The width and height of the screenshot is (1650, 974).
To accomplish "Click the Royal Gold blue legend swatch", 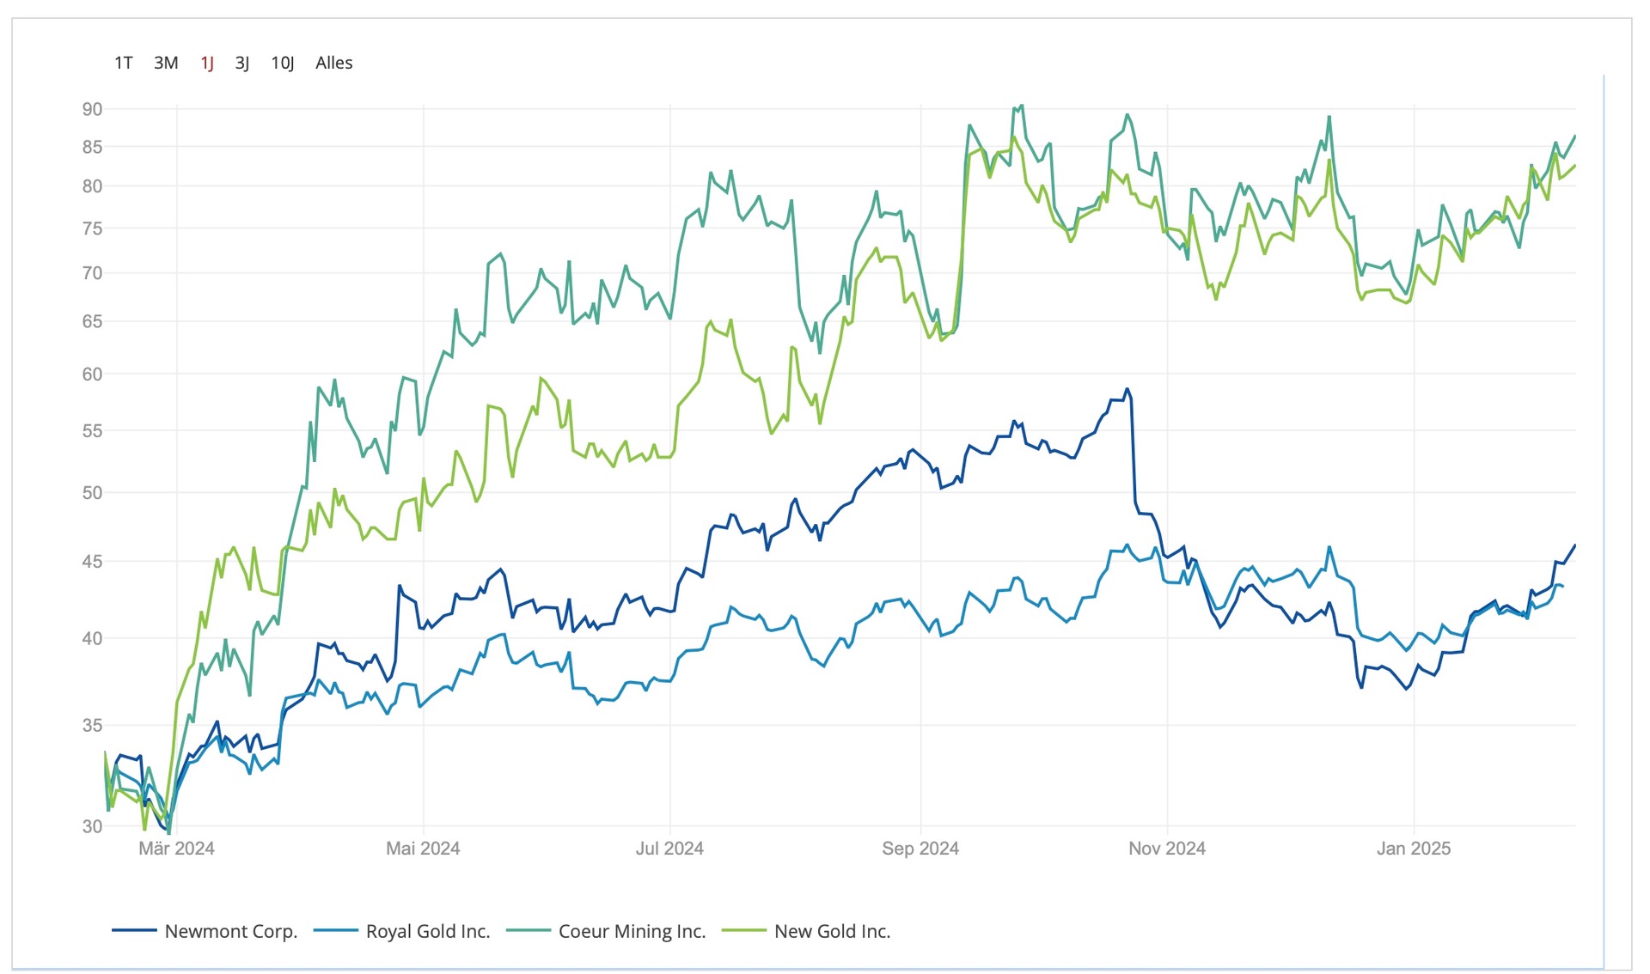I will [335, 930].
